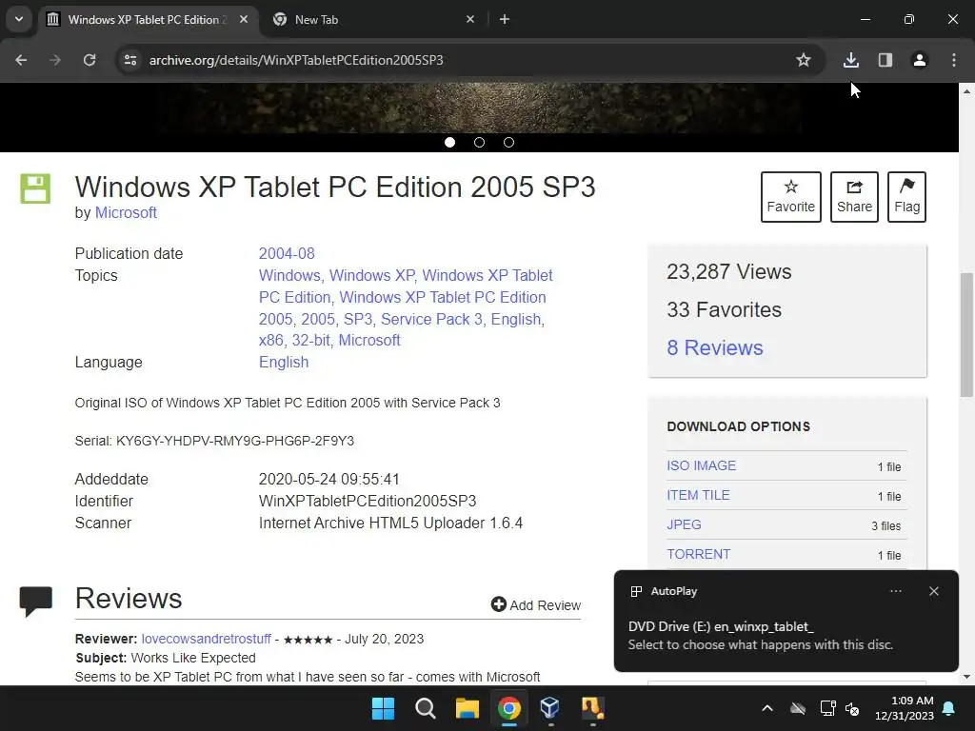Select the third carousel dot
The width and height of the screenshot is (975, 731).
pos(508,143)
